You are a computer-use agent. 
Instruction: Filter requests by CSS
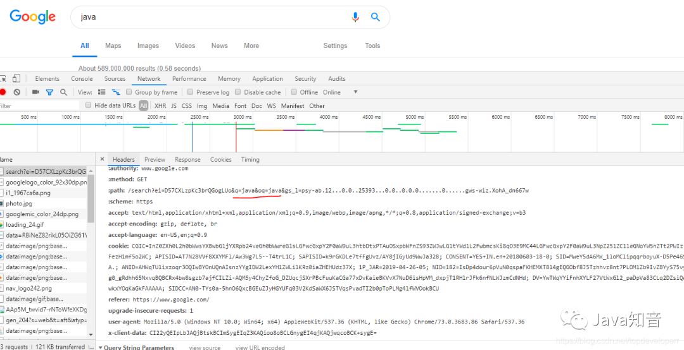tap(187, 106)
